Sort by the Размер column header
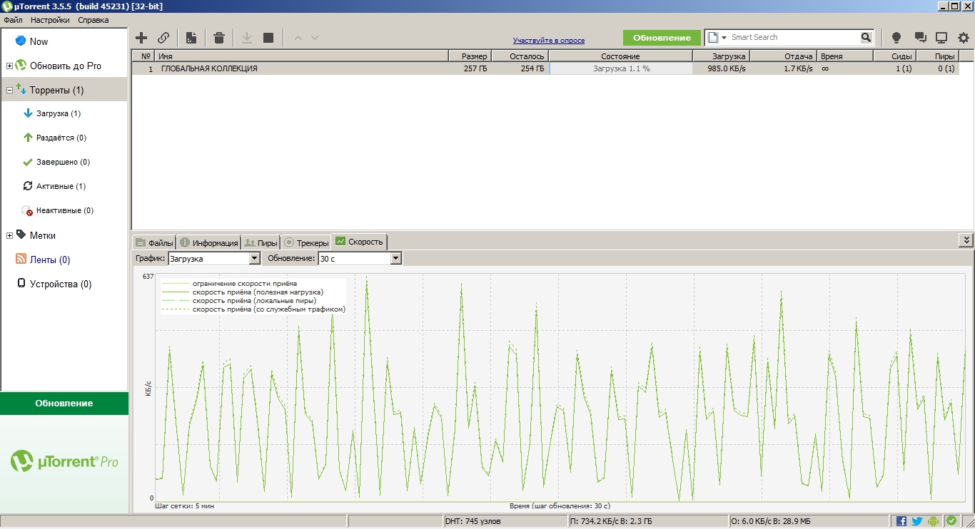 (470, 56)
